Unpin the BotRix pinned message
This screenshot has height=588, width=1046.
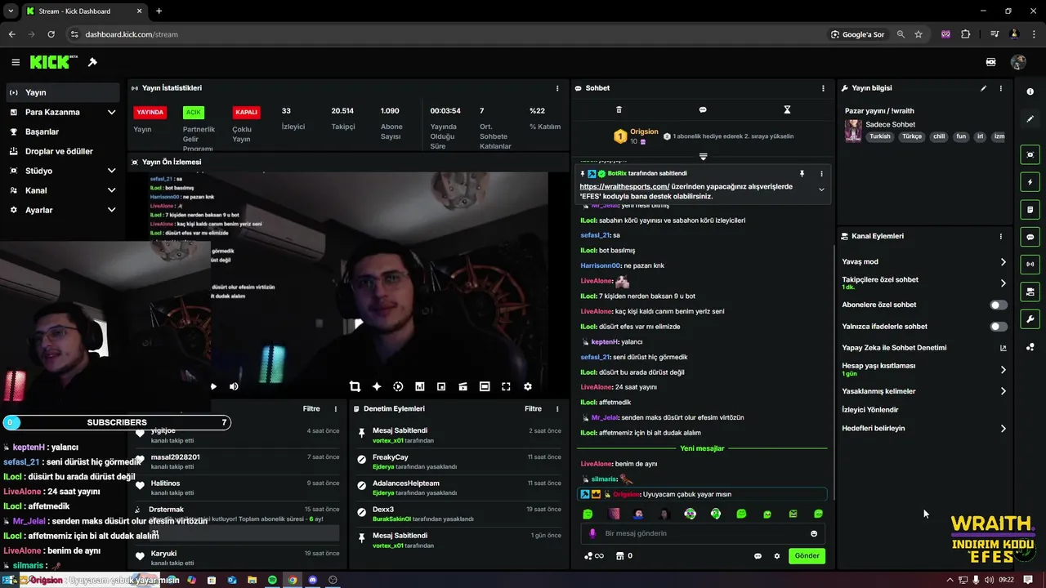coord(802,173)
